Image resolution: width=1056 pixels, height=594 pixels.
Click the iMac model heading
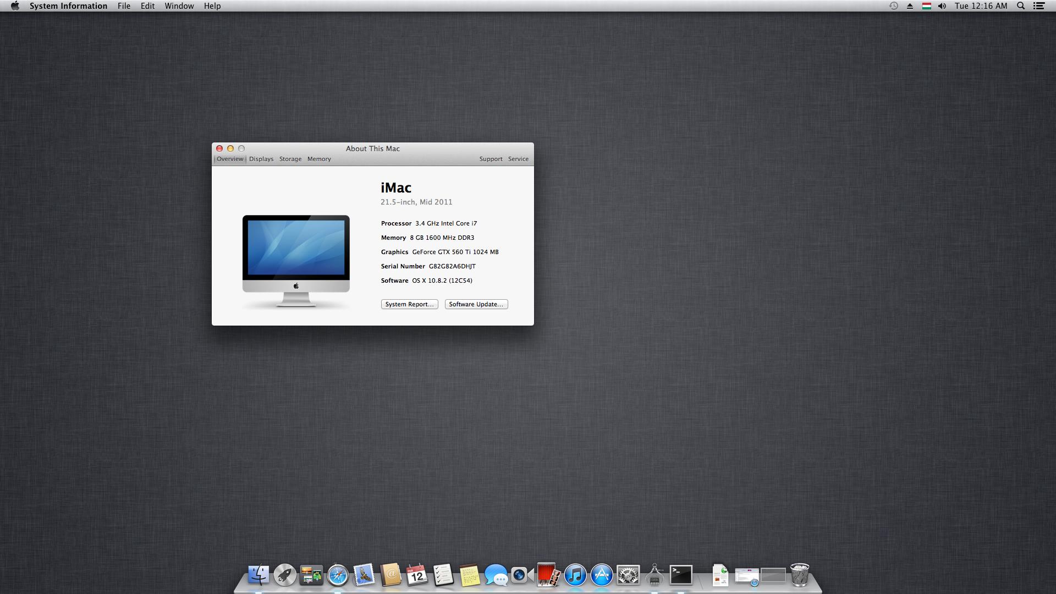click(x=396, y=188)
